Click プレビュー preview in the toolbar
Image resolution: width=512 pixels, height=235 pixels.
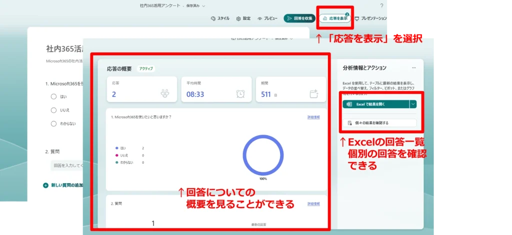267,18
